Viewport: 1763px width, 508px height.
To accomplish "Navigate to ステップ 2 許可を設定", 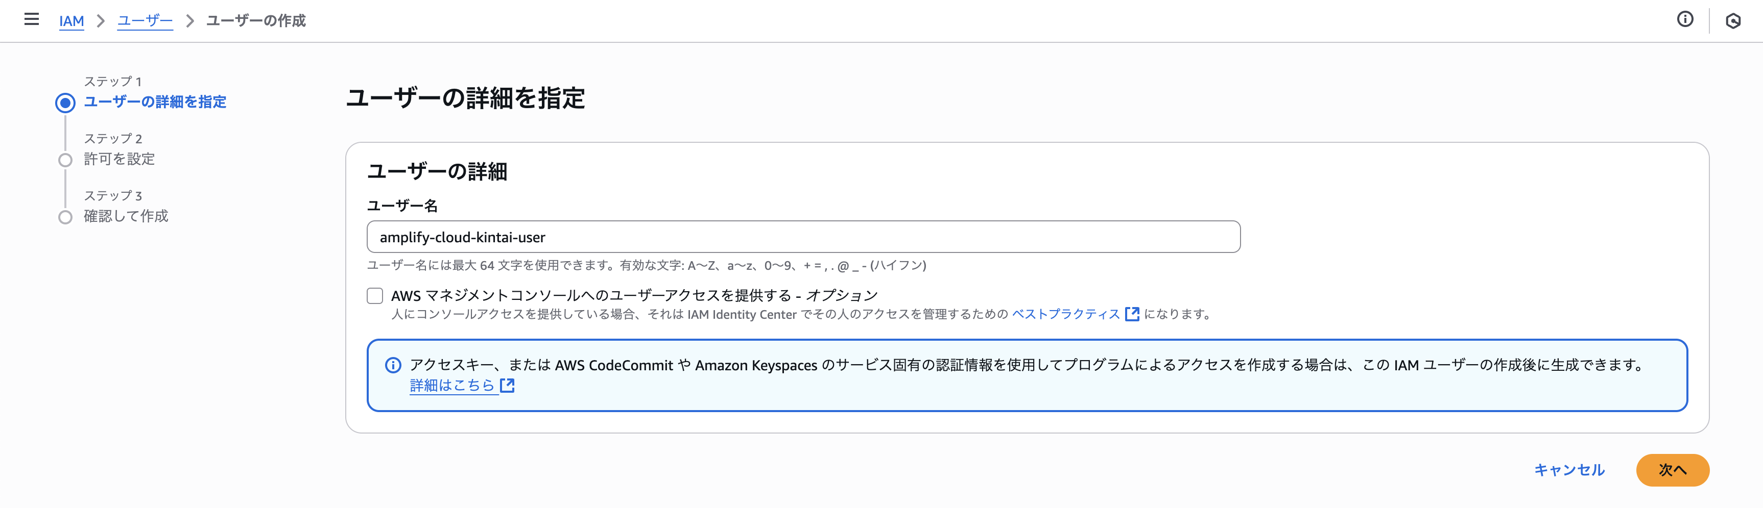I will click(118, 159).
